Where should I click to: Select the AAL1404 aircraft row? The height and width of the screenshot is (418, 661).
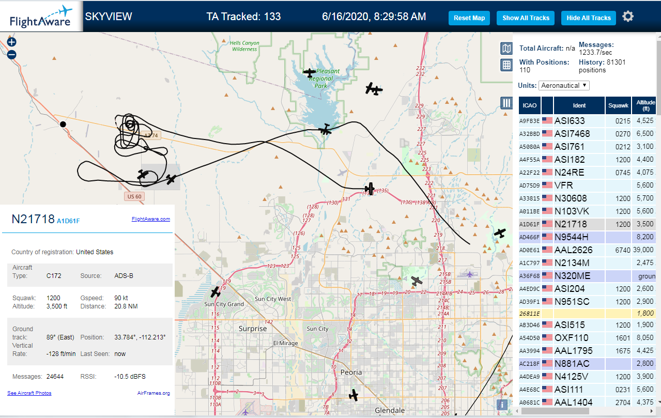[588, 402]
